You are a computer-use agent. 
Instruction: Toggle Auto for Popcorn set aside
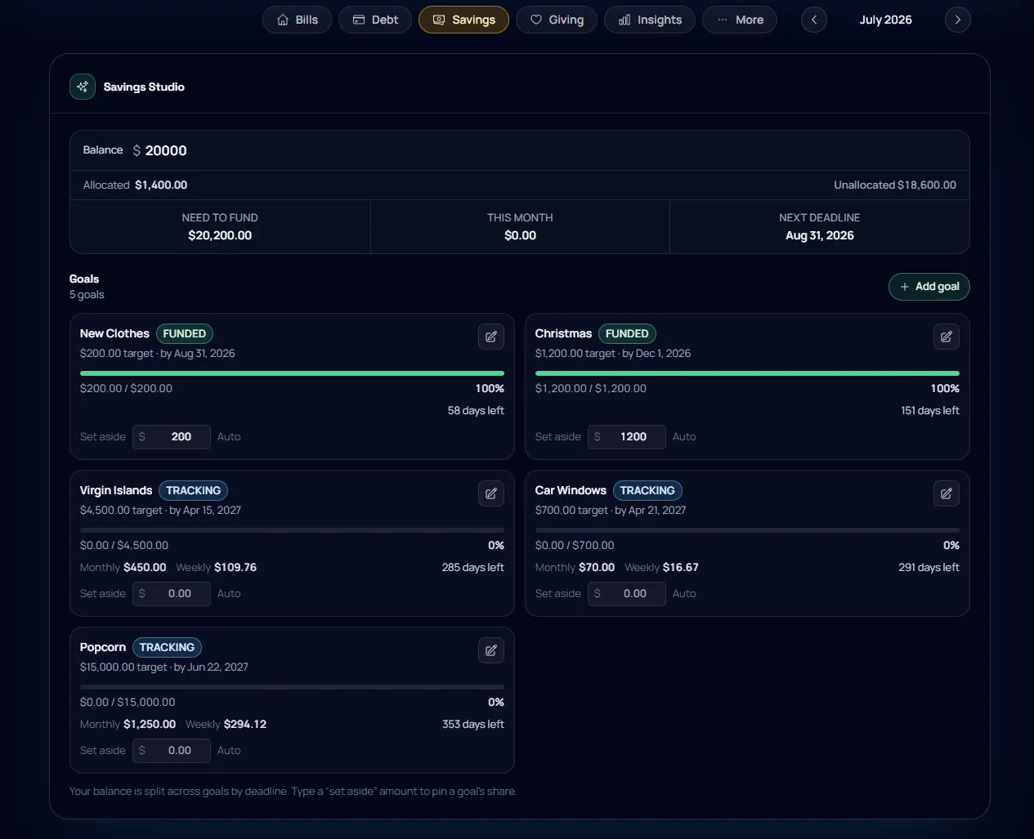(x=229, y=751)
